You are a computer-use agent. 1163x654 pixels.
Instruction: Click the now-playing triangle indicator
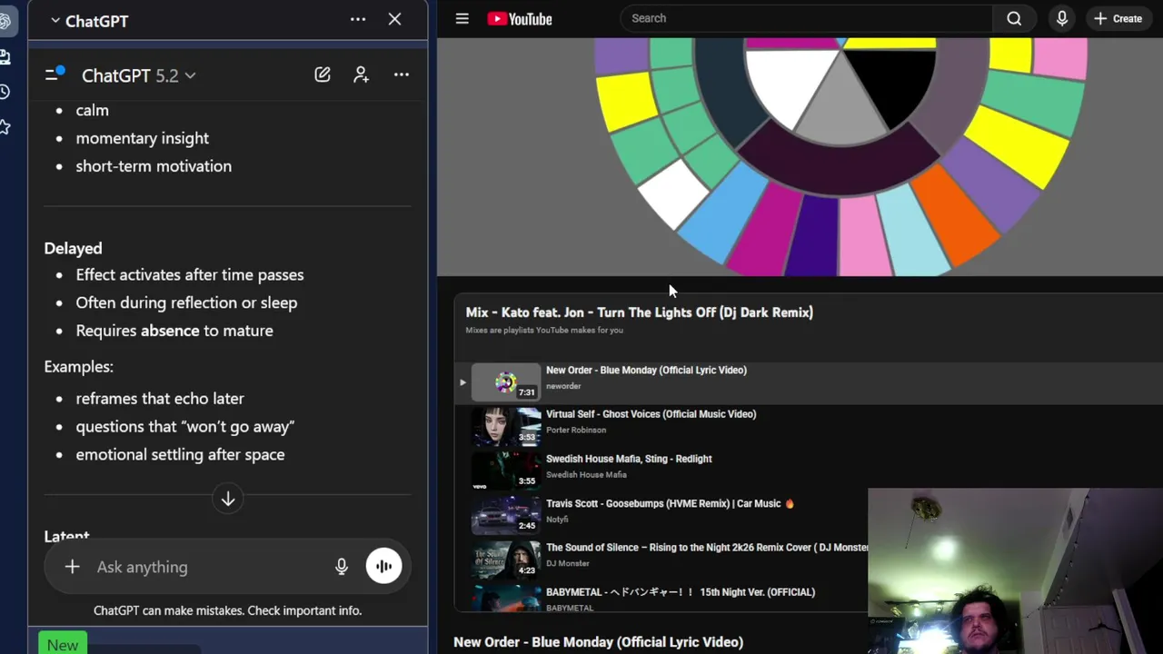tap(462, 382)
